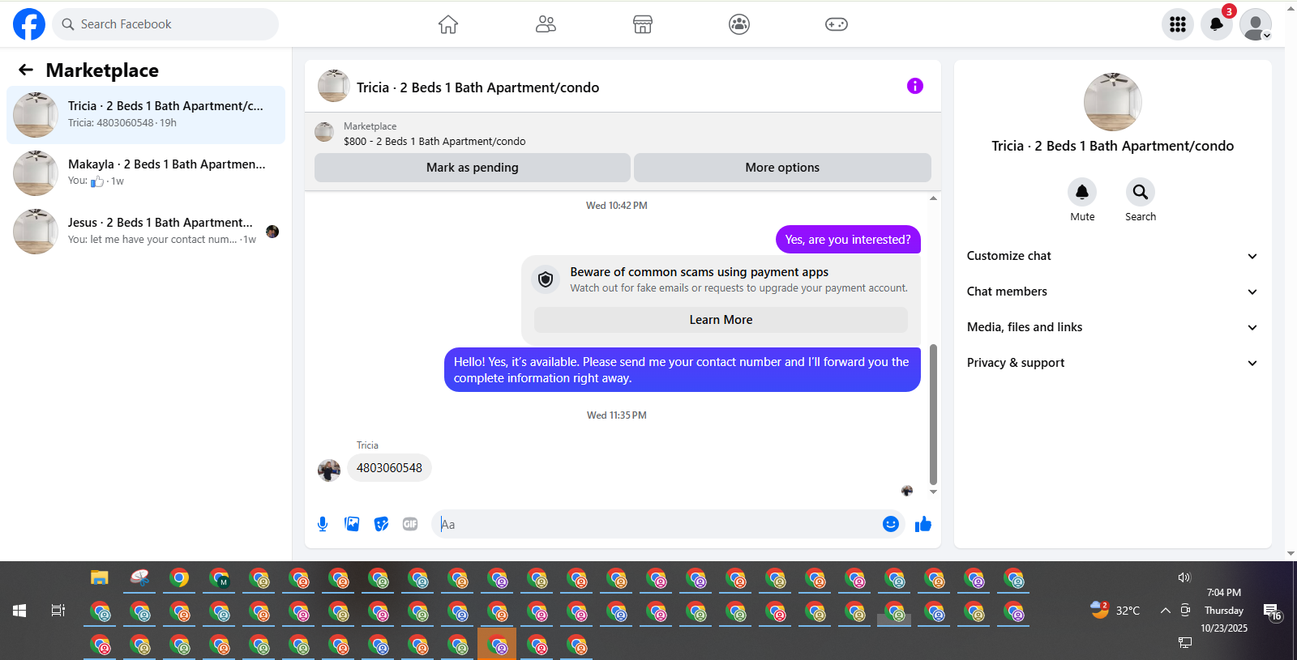Screen dimensions: 1297x660
Task: Send a thumbs-up like
Action: pyautogui.click(x=923, y=524)
